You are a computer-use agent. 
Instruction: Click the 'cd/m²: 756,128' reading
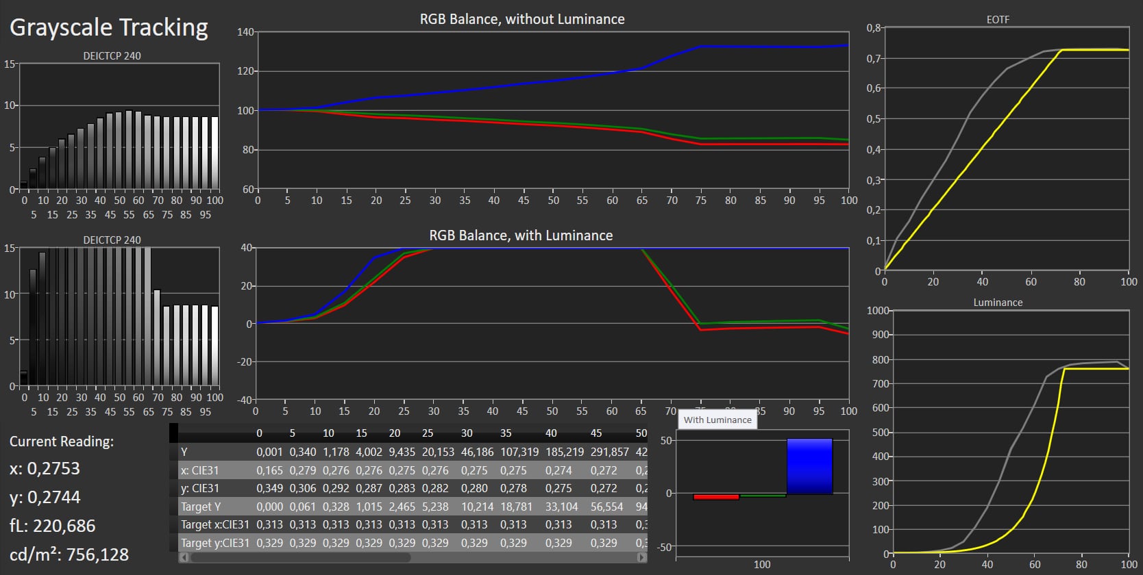tap(69, 554)
